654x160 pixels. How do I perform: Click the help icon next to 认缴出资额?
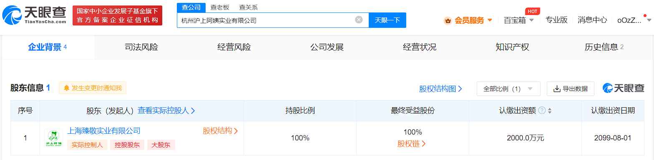click(x=542, y=111)
